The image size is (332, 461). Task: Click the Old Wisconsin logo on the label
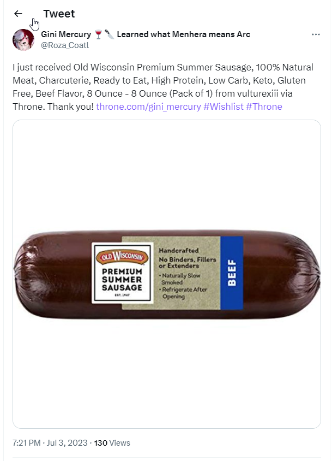(x=122, y=256)
